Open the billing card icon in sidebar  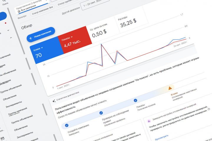[2, 139]
